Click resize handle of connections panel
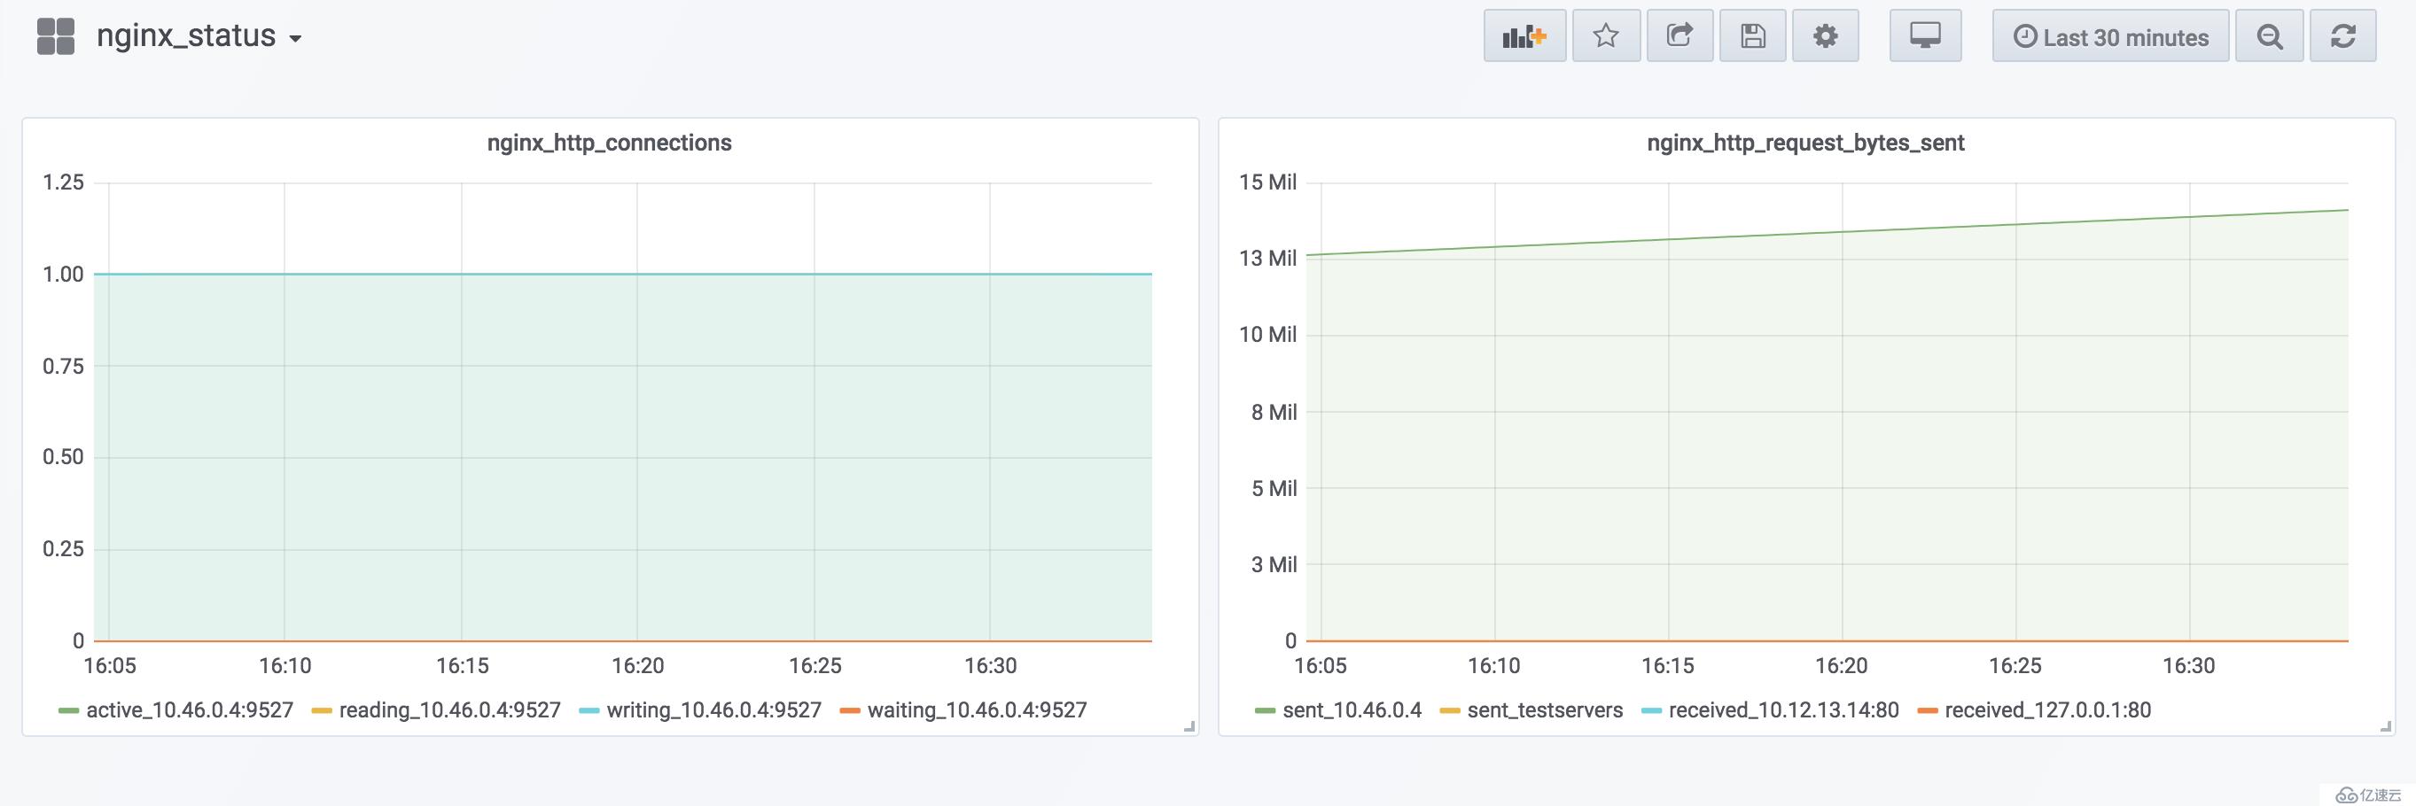2416x806 pixels. [1189, 726]
